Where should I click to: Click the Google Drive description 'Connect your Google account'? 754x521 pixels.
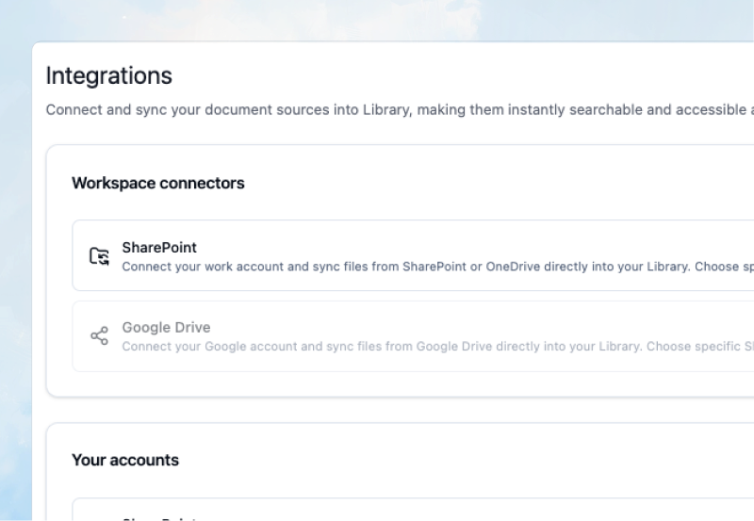pyautogui.click(x=438, y=347)
